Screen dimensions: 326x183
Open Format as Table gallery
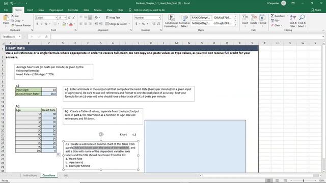pyautogui.click(x=184, y=21)
